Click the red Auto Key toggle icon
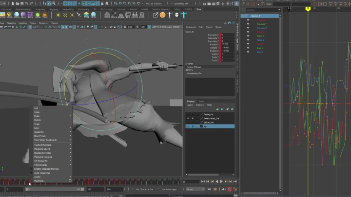The image size is (351, 197). tap(230, 189)
